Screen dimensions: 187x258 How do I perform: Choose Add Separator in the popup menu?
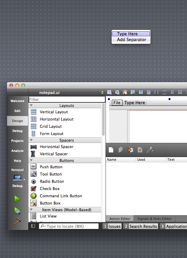[x=131, y=40]
